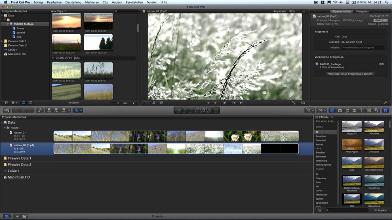Click the import from camera icon
This screenshot has width=392, height=220.
7,110
